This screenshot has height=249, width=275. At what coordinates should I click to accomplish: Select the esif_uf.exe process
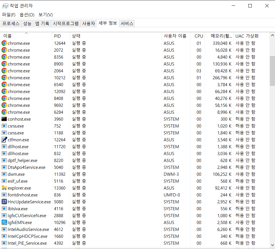click(x=135, y=181)
